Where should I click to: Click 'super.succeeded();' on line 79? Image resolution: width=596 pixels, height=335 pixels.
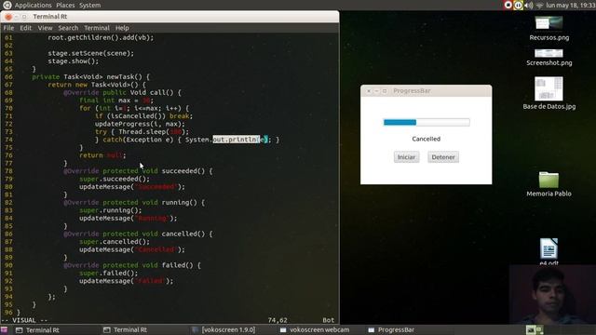115,179
